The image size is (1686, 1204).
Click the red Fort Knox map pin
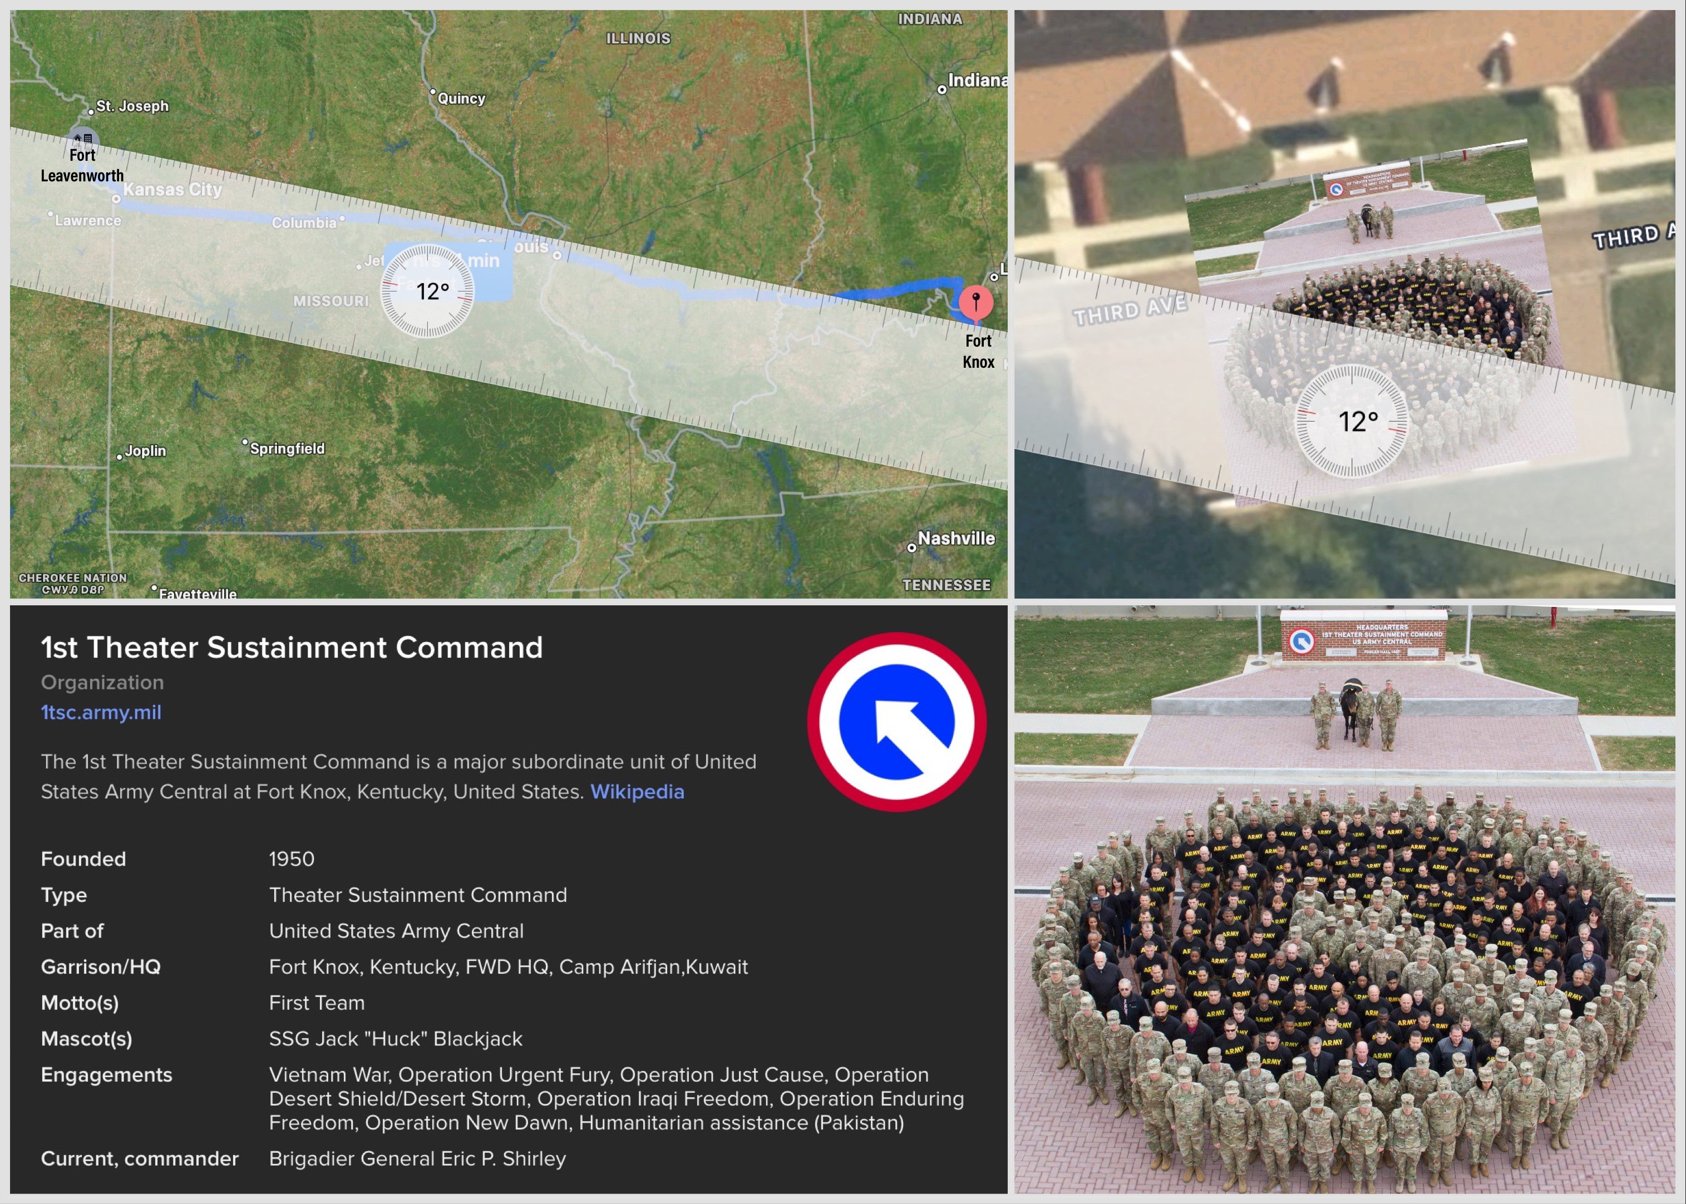[976, 304]
